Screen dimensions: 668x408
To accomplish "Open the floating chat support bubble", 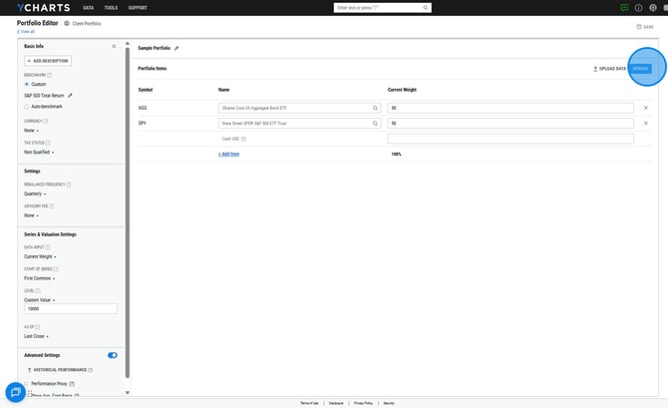I will (16, 392).
